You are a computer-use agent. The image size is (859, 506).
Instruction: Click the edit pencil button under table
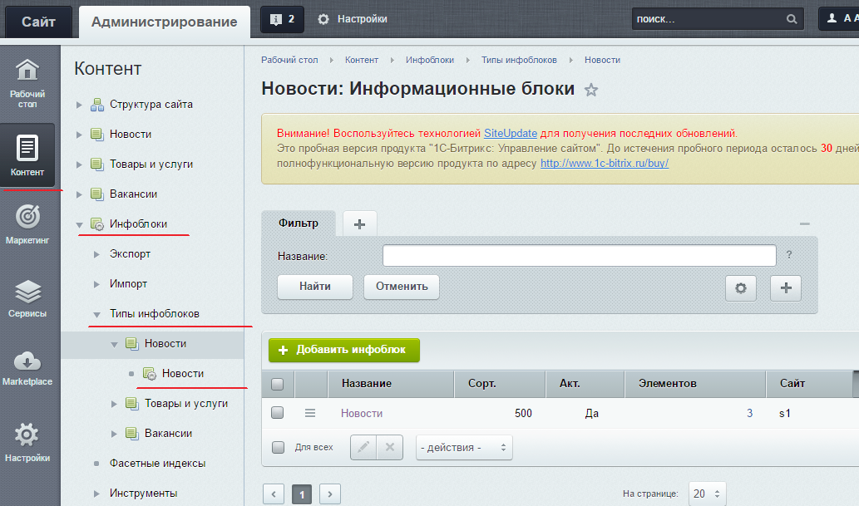[363, 447]
